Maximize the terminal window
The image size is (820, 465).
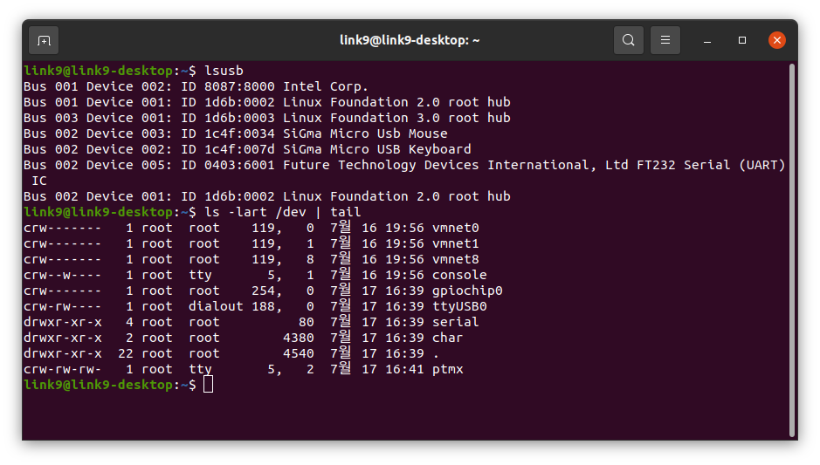[742, 40]
